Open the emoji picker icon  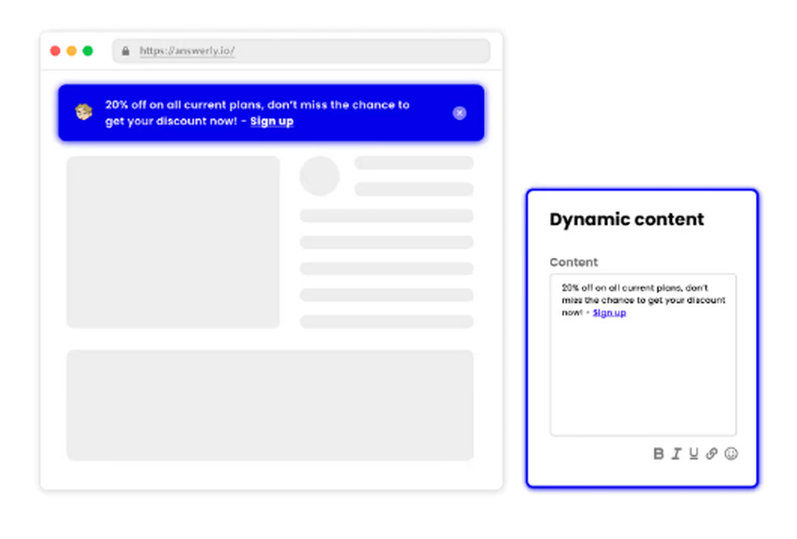click(731, 454)
